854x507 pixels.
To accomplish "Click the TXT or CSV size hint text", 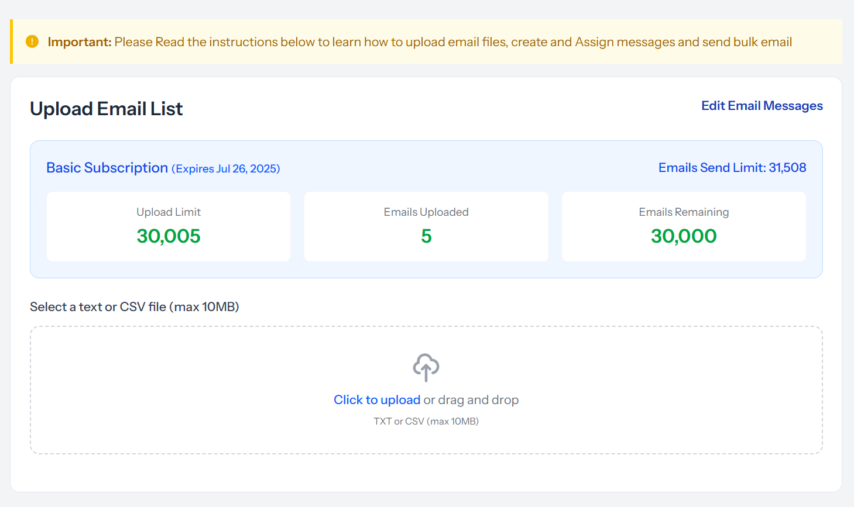I will pos(426,420).
